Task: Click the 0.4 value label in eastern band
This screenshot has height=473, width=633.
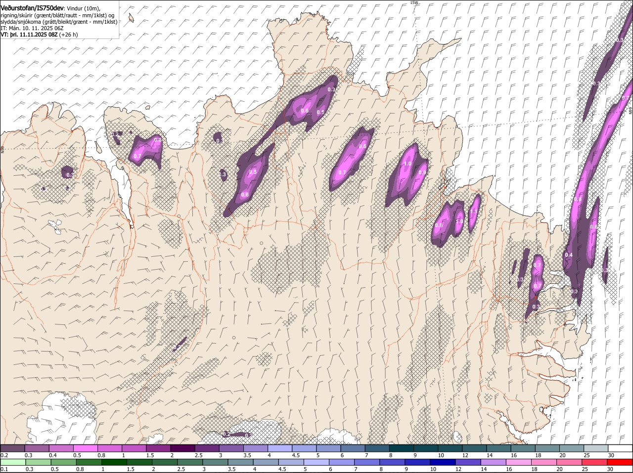Action: [569, 255]
